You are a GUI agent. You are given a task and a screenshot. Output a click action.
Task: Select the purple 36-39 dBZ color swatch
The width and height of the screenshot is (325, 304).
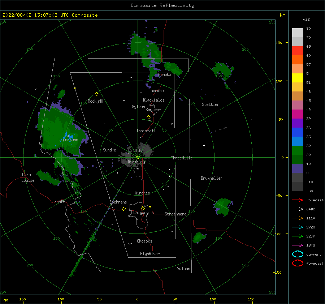[x=298, y=123]
